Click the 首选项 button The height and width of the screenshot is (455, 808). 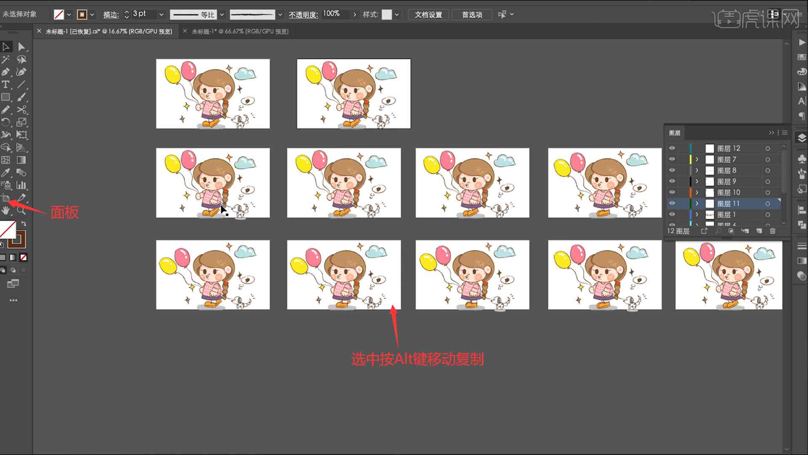[472, 14]
